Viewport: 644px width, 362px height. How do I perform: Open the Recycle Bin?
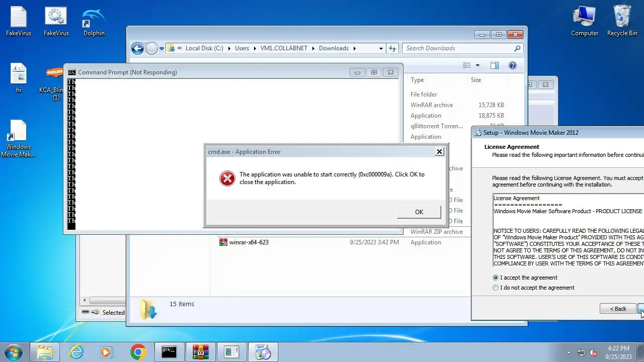(622, 21)
